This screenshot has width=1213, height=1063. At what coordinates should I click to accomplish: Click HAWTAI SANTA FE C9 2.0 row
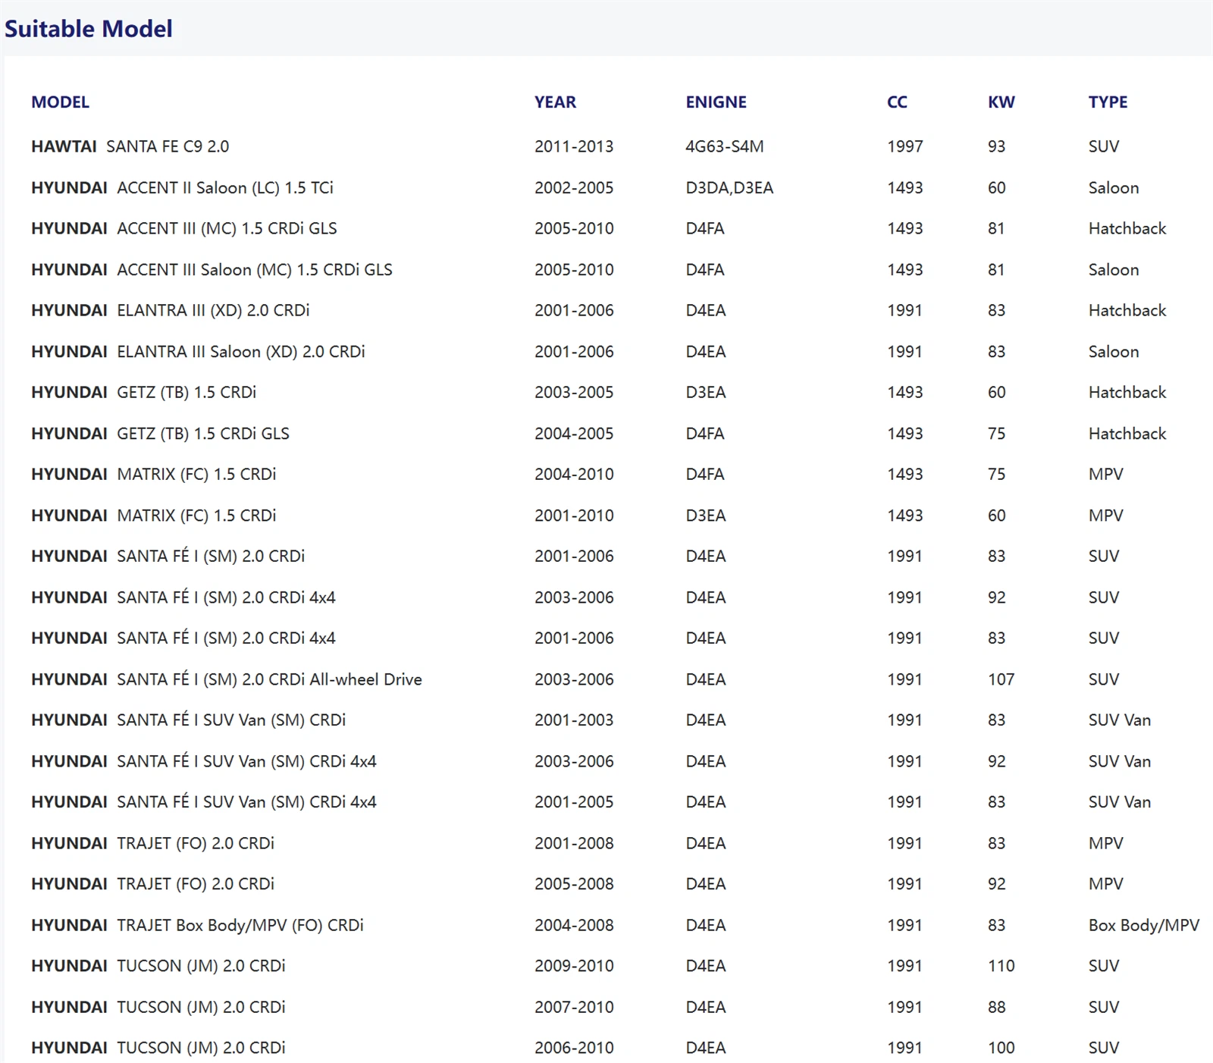pos(606,146)
